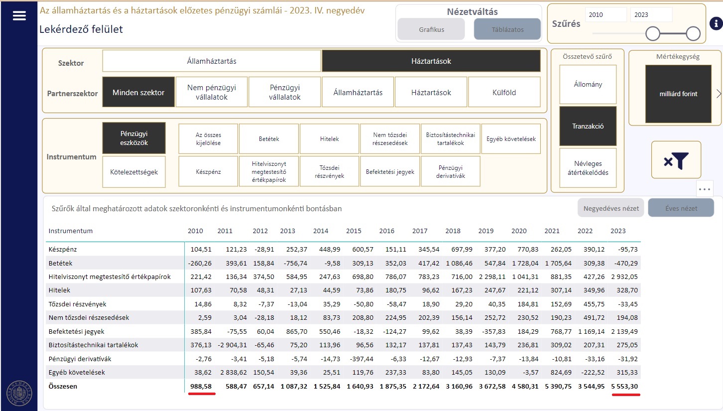723x411 pixels.
Task: Select the Háztartások sector
Action: [431, 61]
